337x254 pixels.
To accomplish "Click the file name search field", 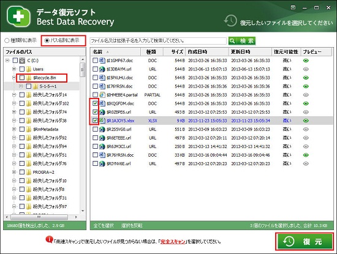I will coord(158,41).
